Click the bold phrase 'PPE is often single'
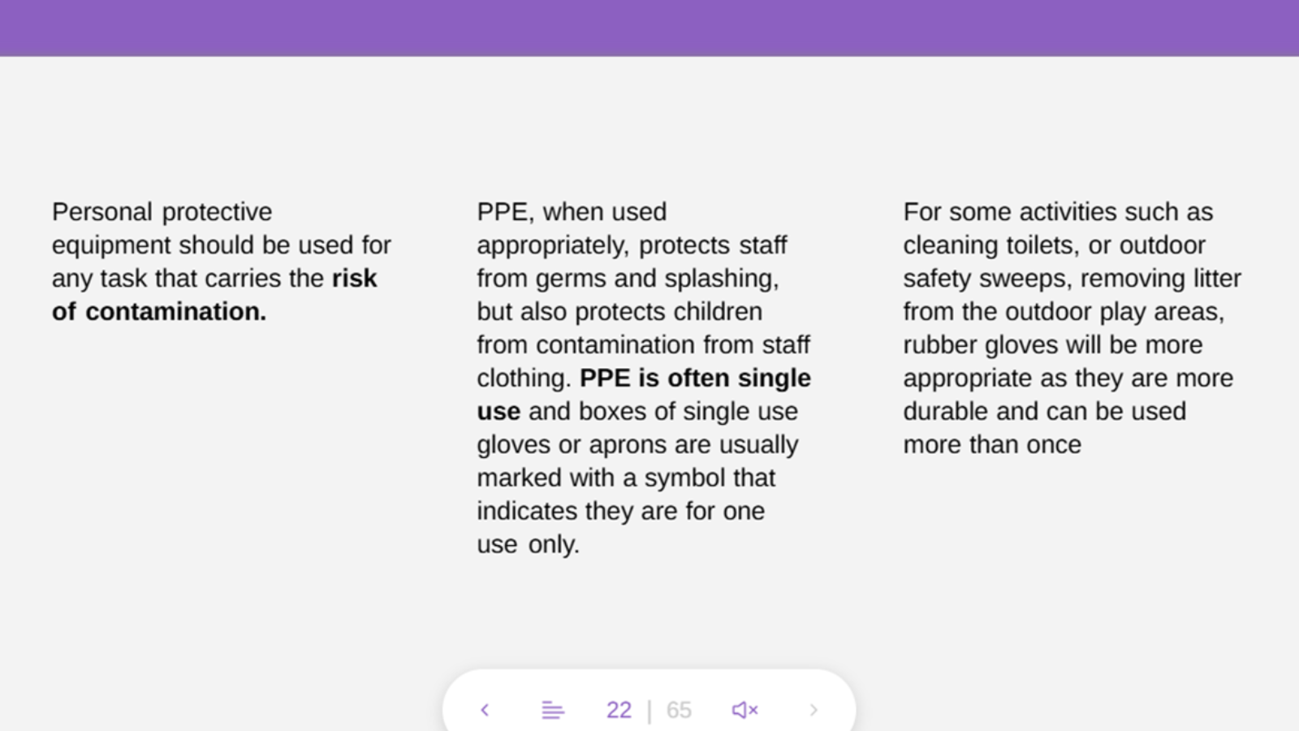The image size is (1299, 731). point(695,378)
